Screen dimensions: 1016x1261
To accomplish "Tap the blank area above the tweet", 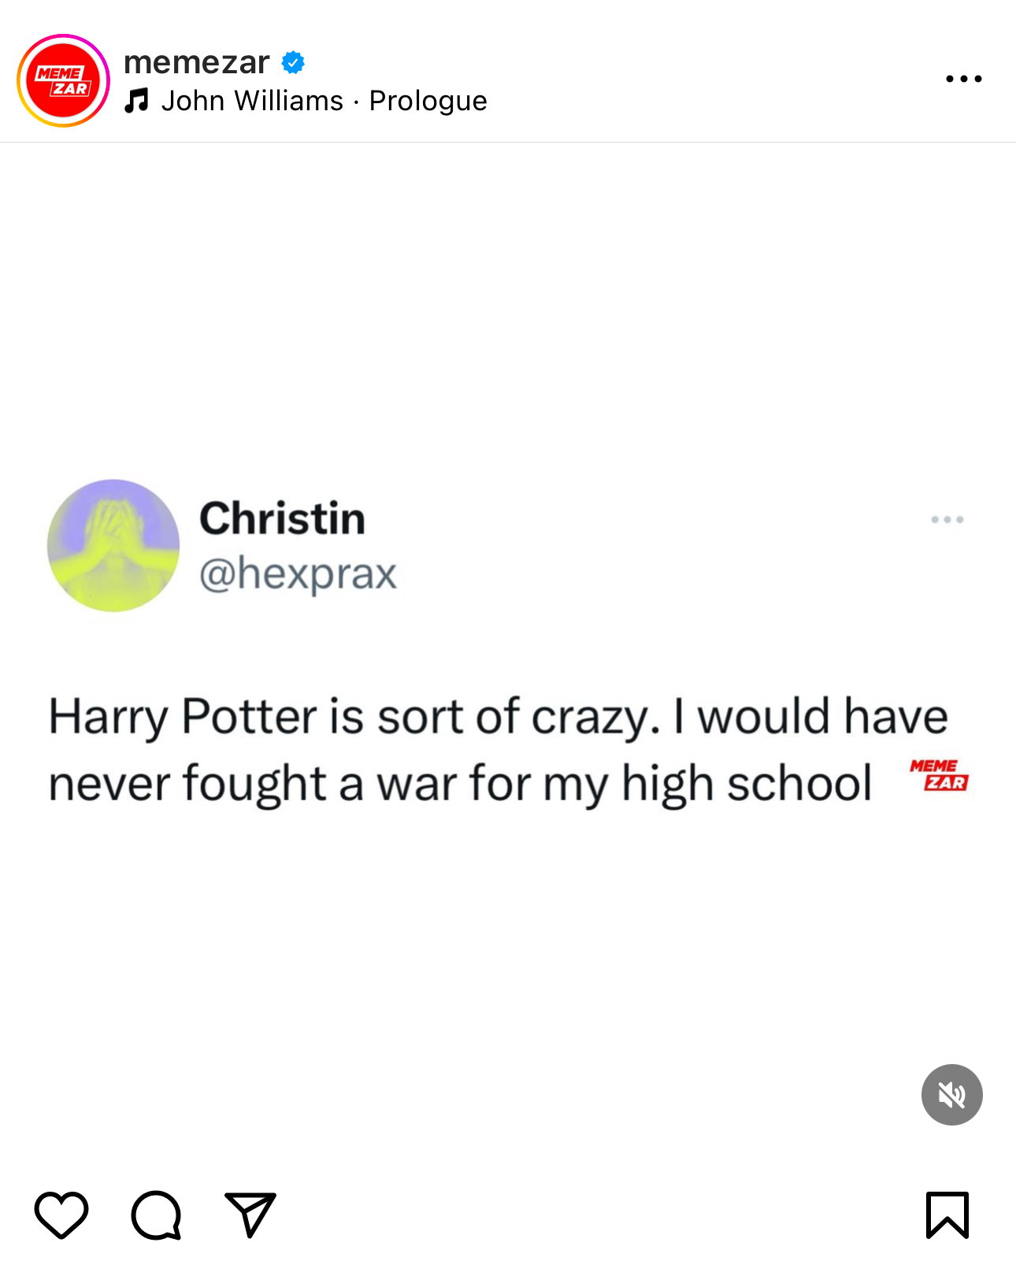I will [x=508, y=307].
